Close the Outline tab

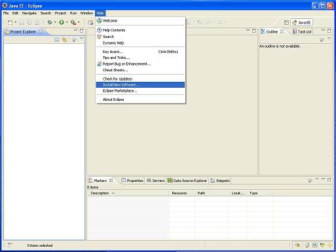(x=282, y=31)
